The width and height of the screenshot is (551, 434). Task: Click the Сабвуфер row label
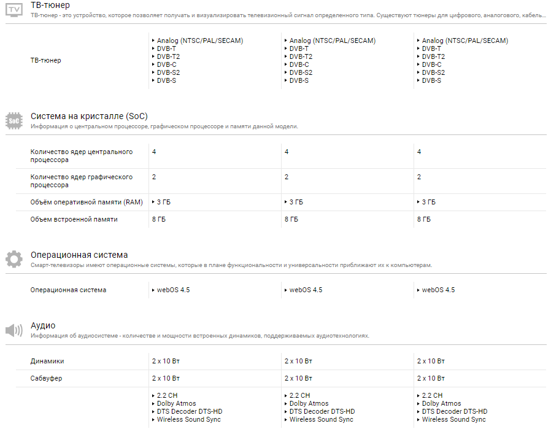47,379
